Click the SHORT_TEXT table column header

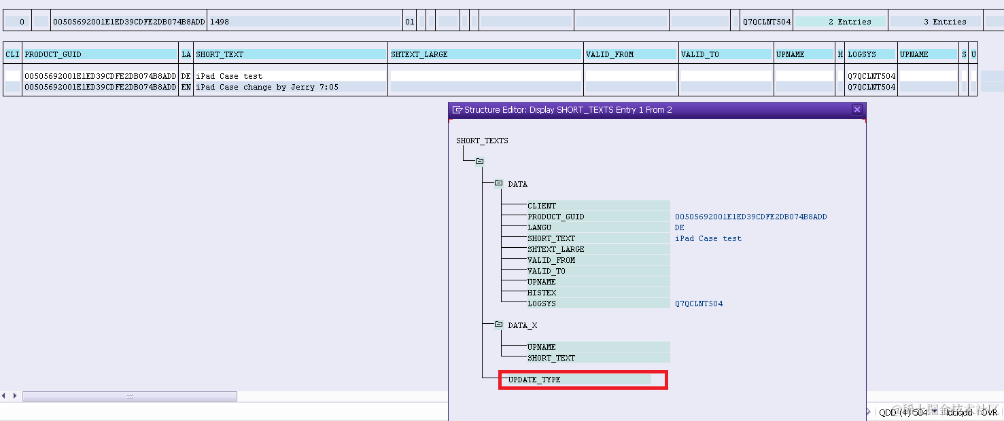point(291,54)
